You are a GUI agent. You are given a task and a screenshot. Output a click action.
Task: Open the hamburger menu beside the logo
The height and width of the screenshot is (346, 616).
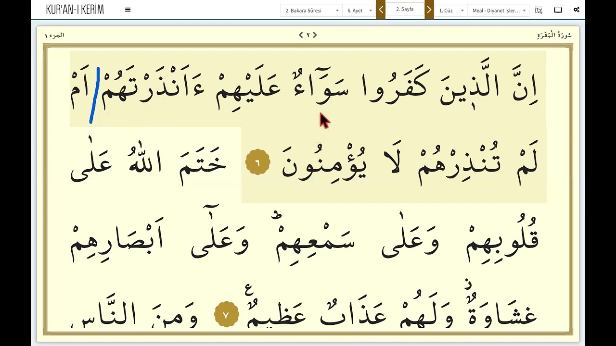coord(128,10)
